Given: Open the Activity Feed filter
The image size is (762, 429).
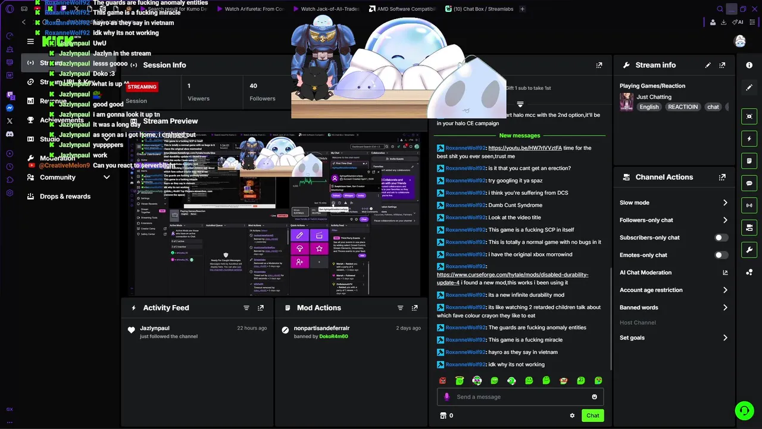Looking at the screenshot, I should tap(246, 307).
